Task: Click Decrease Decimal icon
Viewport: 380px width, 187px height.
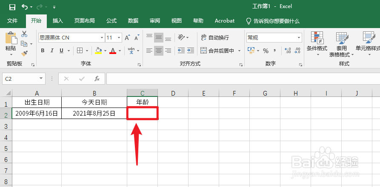Action: pyautogui.click(x=297, y=51)
